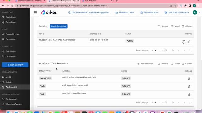
Task: Open a new browser tab
Action: pos(117,1)
